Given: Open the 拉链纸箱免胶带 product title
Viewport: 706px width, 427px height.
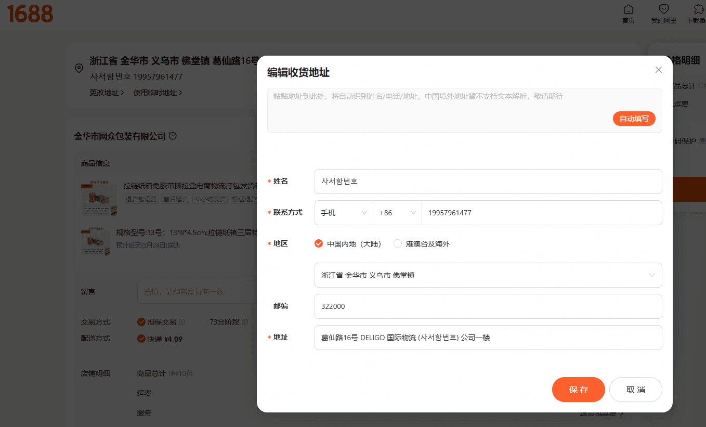Looking at the screenshot, I should [x=191, y=186].
